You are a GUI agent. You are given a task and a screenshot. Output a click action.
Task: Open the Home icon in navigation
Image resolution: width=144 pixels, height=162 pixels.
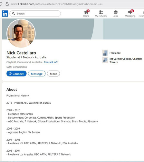click(x=87, y=12)
